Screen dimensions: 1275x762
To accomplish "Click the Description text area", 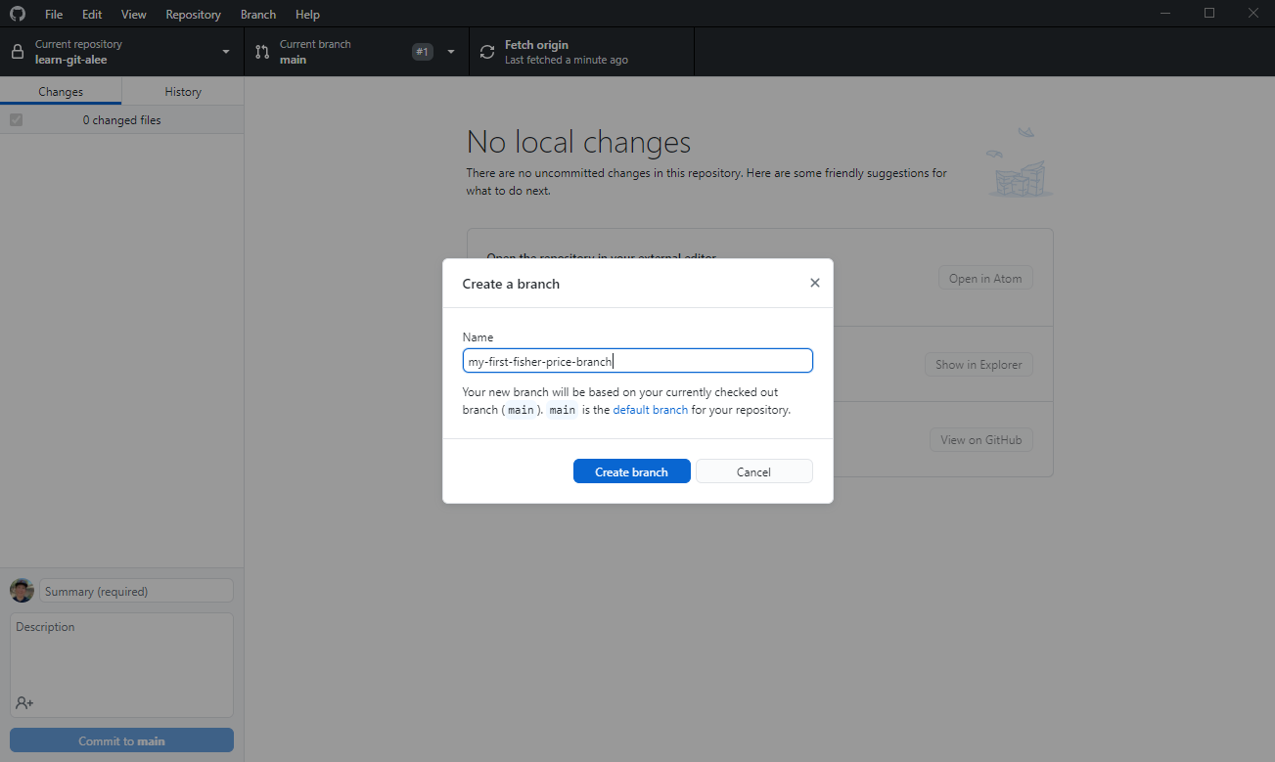I will click(121, 665).
